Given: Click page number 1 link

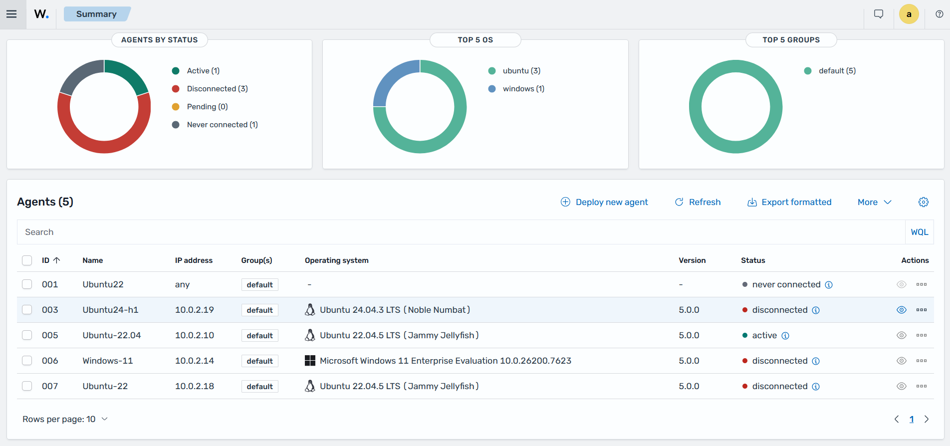Looking at the screenshot, I should 912,419.
